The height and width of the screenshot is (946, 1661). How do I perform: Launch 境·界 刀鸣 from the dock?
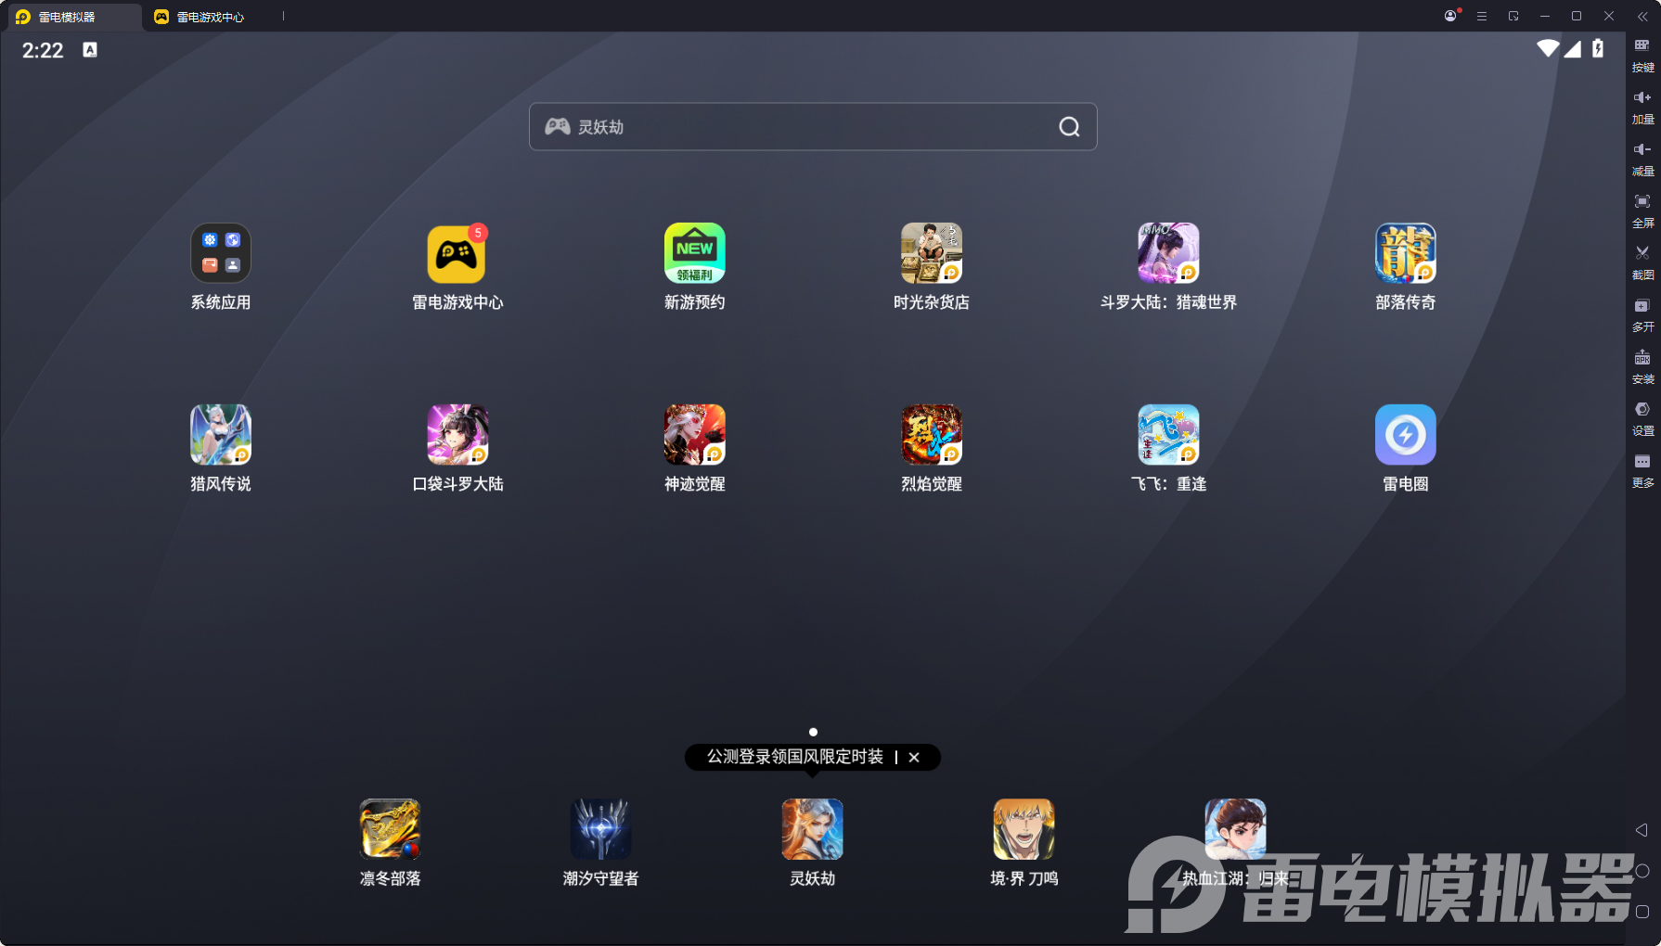1024,829
